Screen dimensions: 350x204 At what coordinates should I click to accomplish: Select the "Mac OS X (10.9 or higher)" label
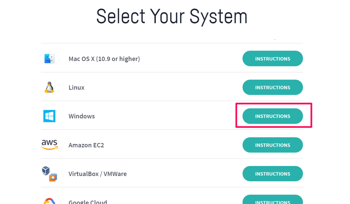point(104,59)
